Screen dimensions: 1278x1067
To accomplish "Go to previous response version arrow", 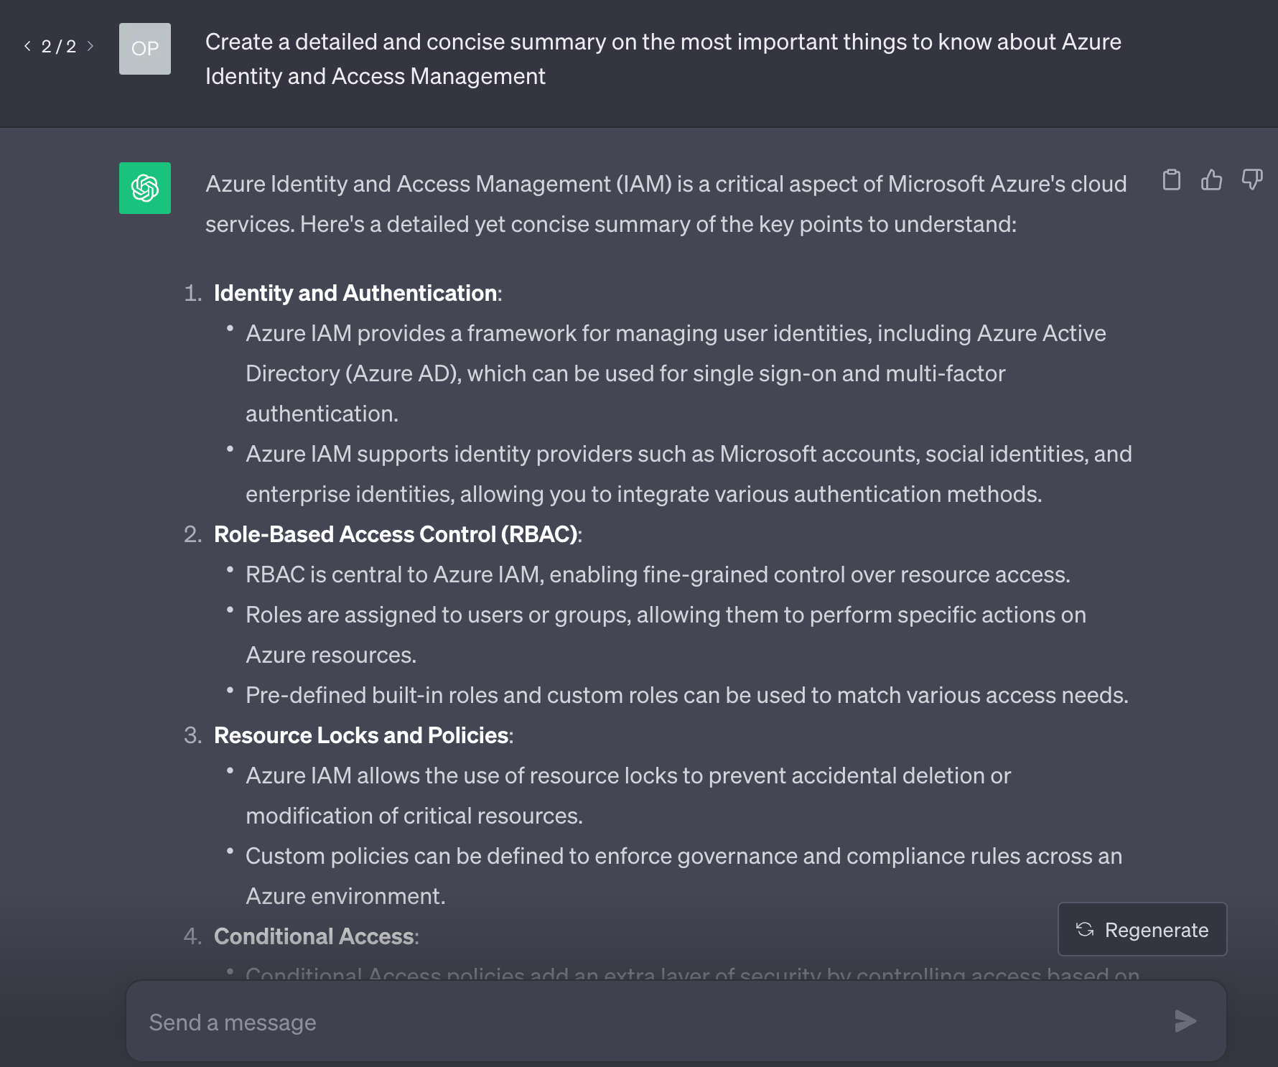I will [27, 46].
